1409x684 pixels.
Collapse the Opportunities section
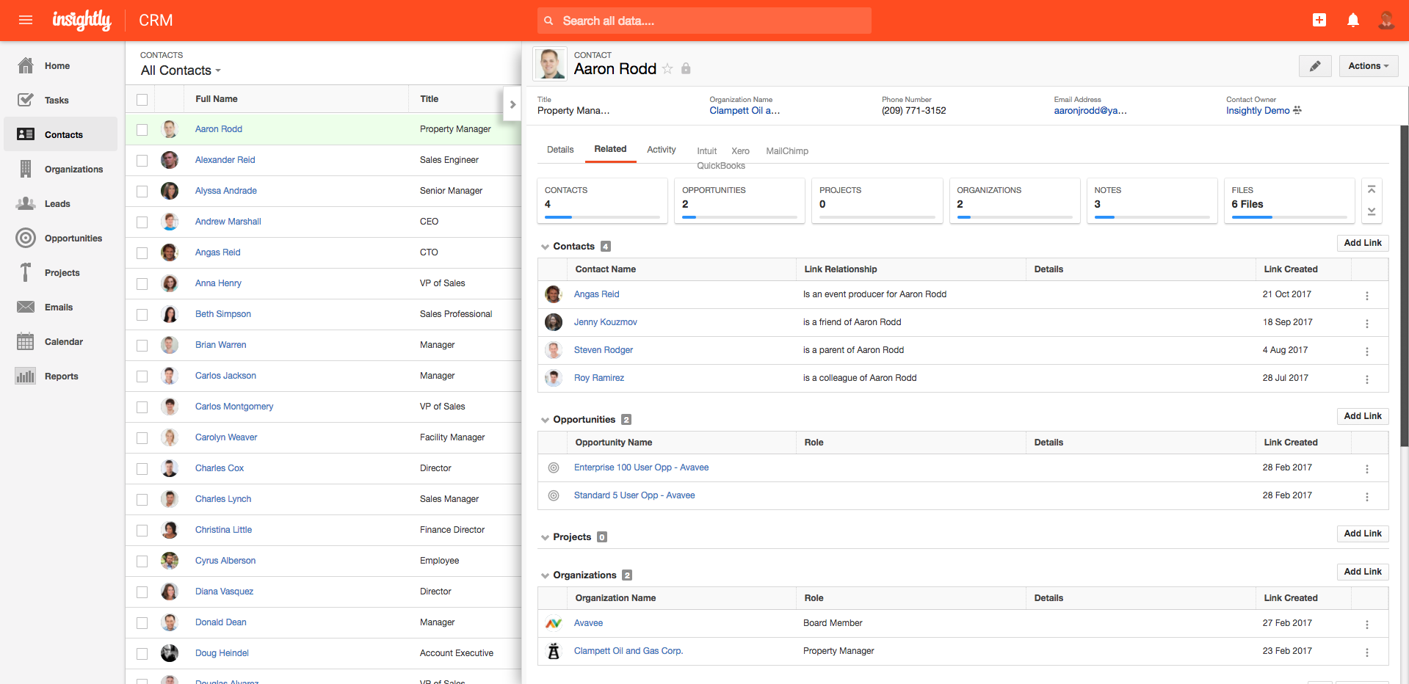click(x=544, y=419)
